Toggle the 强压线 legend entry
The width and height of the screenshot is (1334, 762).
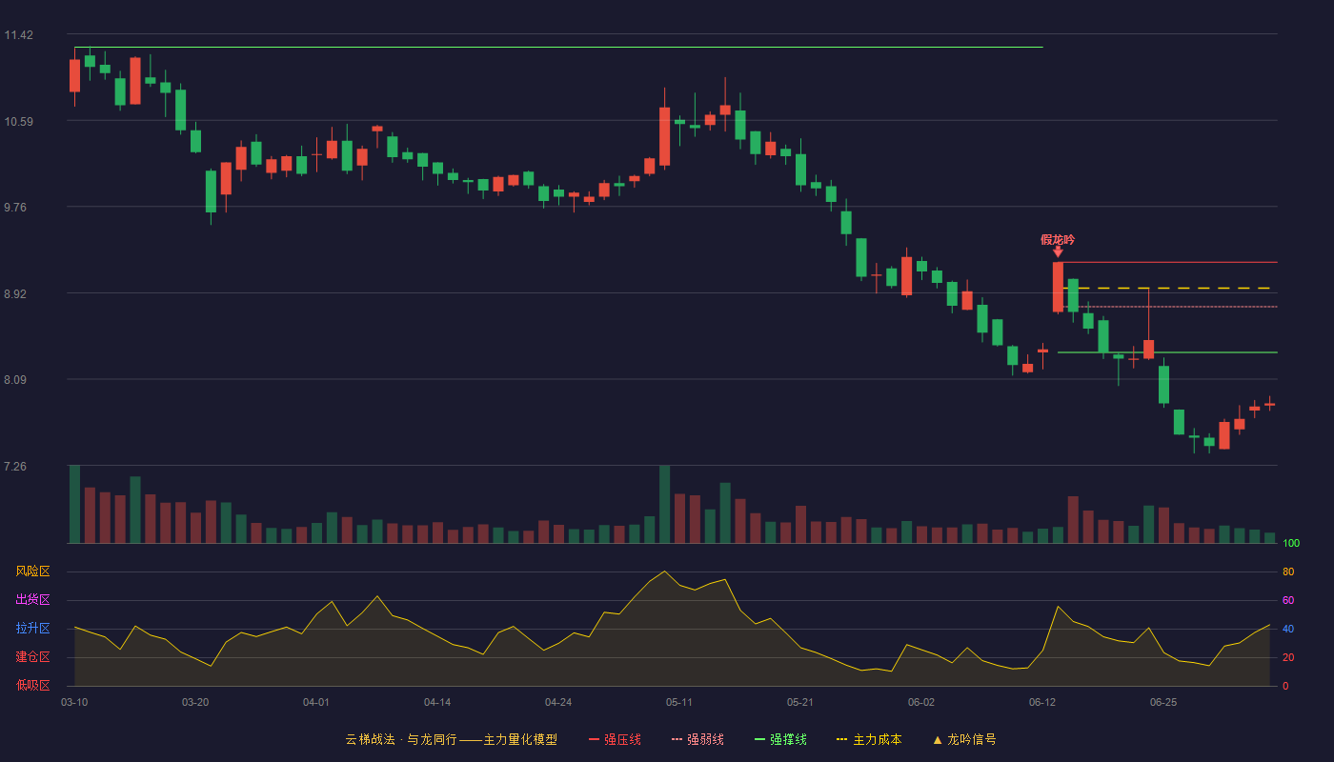615,739
